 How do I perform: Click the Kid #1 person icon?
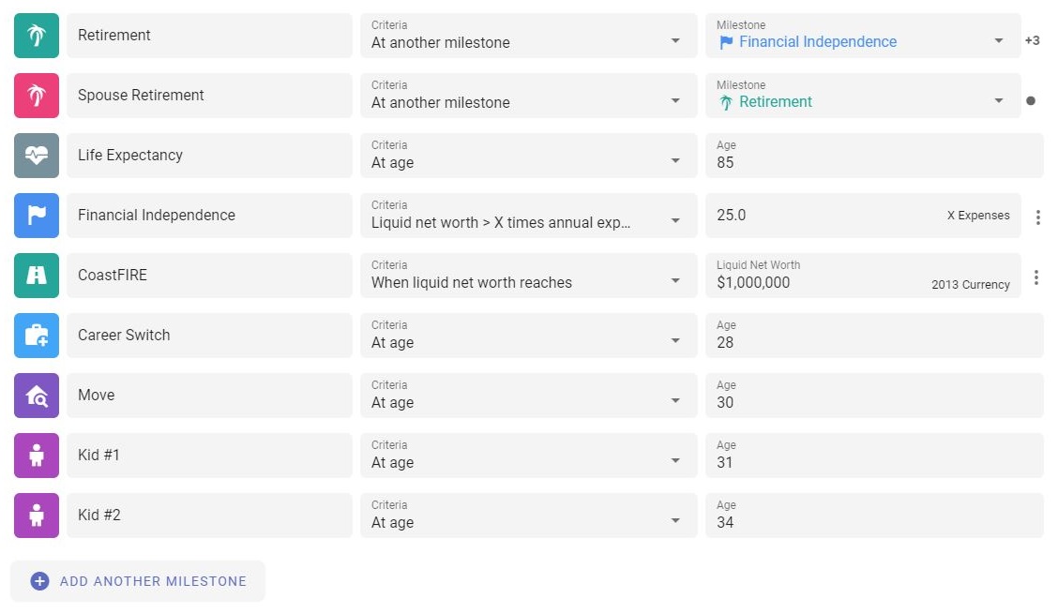tap(37, 456)
